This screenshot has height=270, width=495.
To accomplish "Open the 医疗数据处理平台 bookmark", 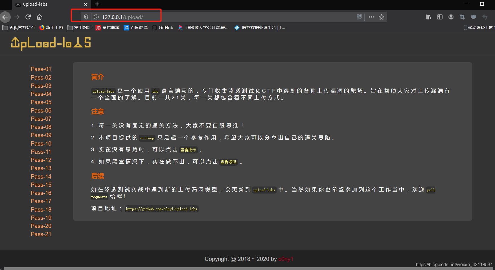I will [260, 28].
